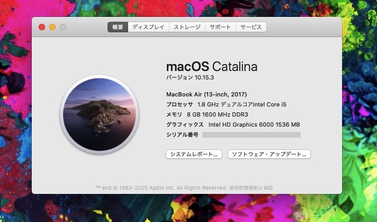The width and height of the screenshot is (377, 222).
Task: Select MacBook Air (13-inch, 2017) text
Action: [207, 94]
